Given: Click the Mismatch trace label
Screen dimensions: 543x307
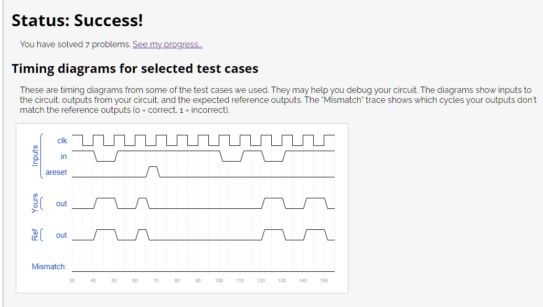Looking at the screenshot, I should pos(49,267).
